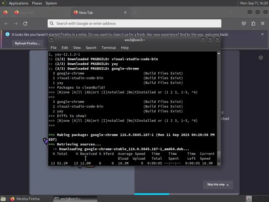
Task: Open the terminal File menu
Action: pos(54,48)
